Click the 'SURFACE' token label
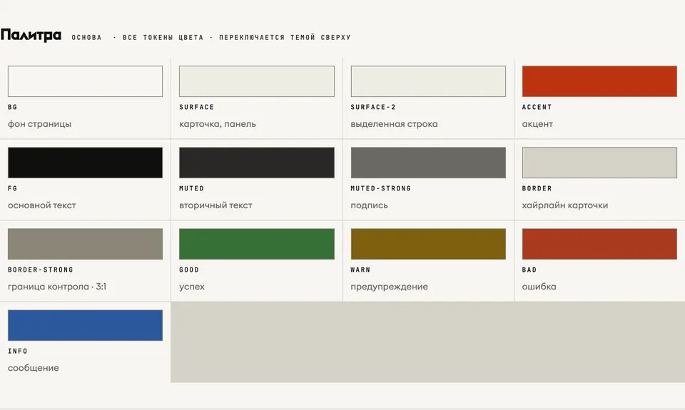Screen dimensions: 685x410 tap(197, 107)
